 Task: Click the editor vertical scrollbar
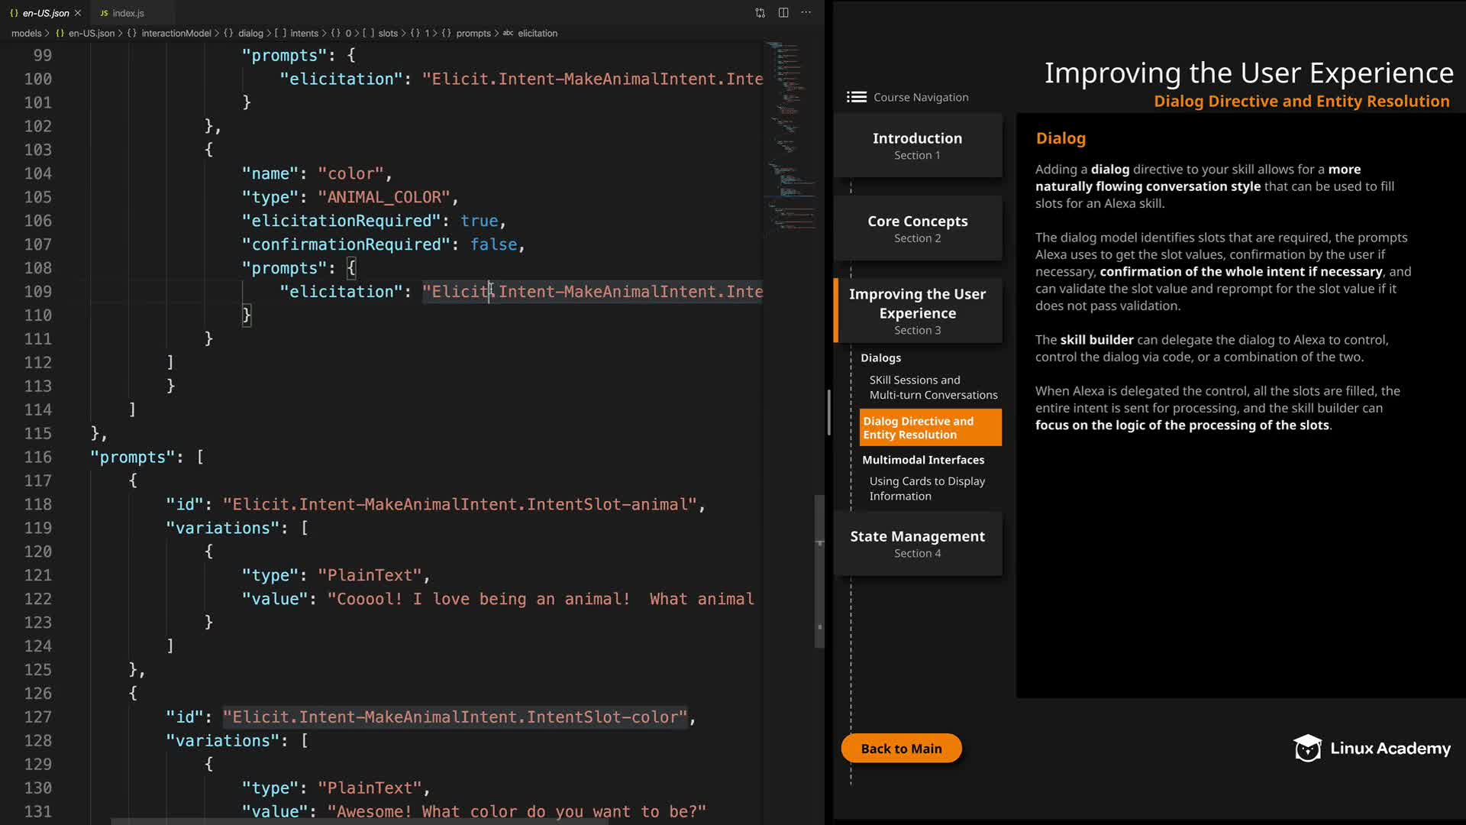(x=820, y=573)
